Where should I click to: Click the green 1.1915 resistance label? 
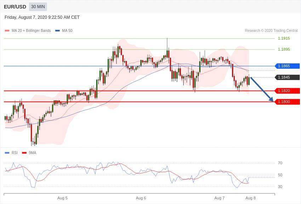coord(284,38)
